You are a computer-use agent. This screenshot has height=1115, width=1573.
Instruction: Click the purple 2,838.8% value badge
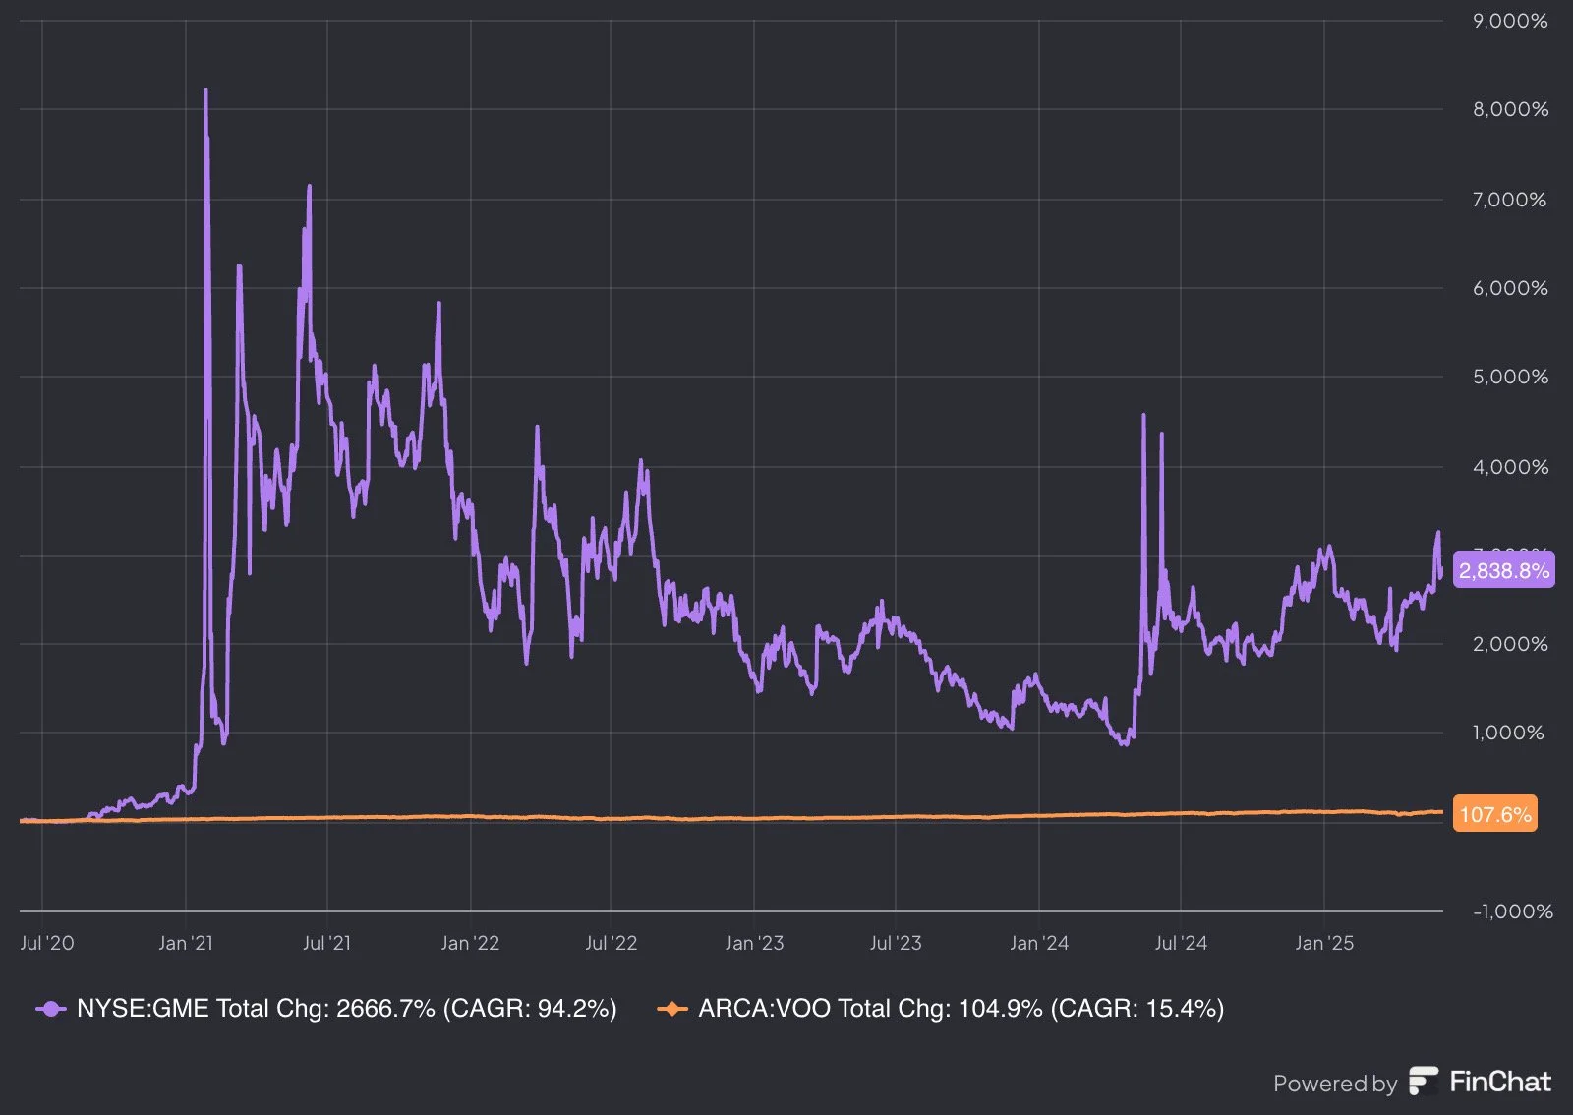pyautogui.click(x=1503, y=570)
